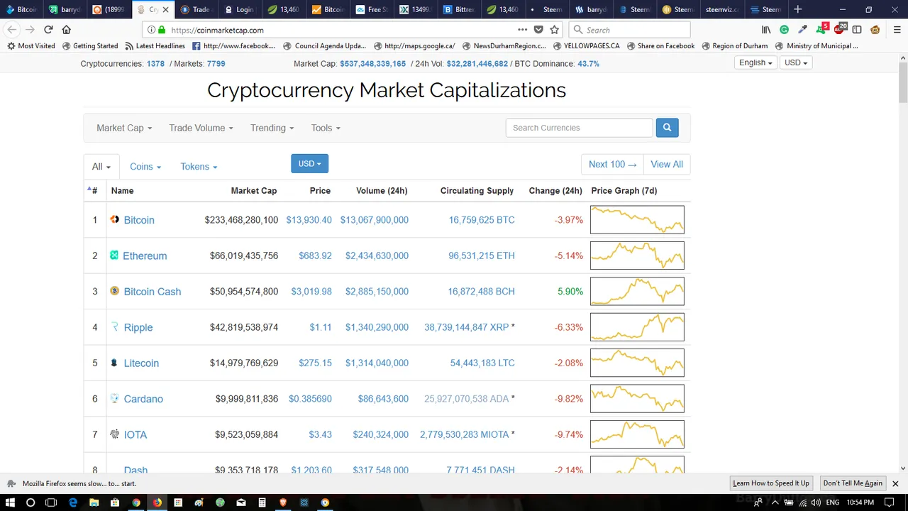
Task: Open the Brave browser taskbar icon
Action: (283, 502)
